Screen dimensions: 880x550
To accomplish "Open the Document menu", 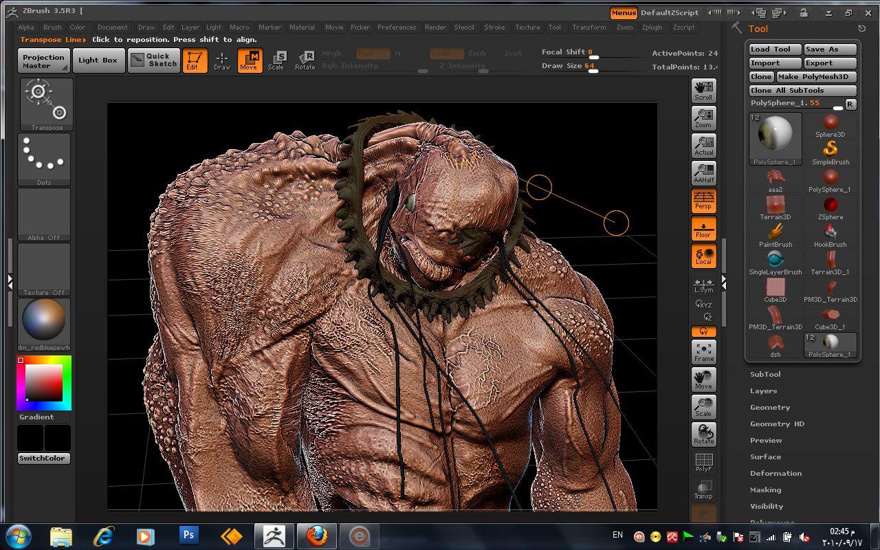I will point(112,27).
